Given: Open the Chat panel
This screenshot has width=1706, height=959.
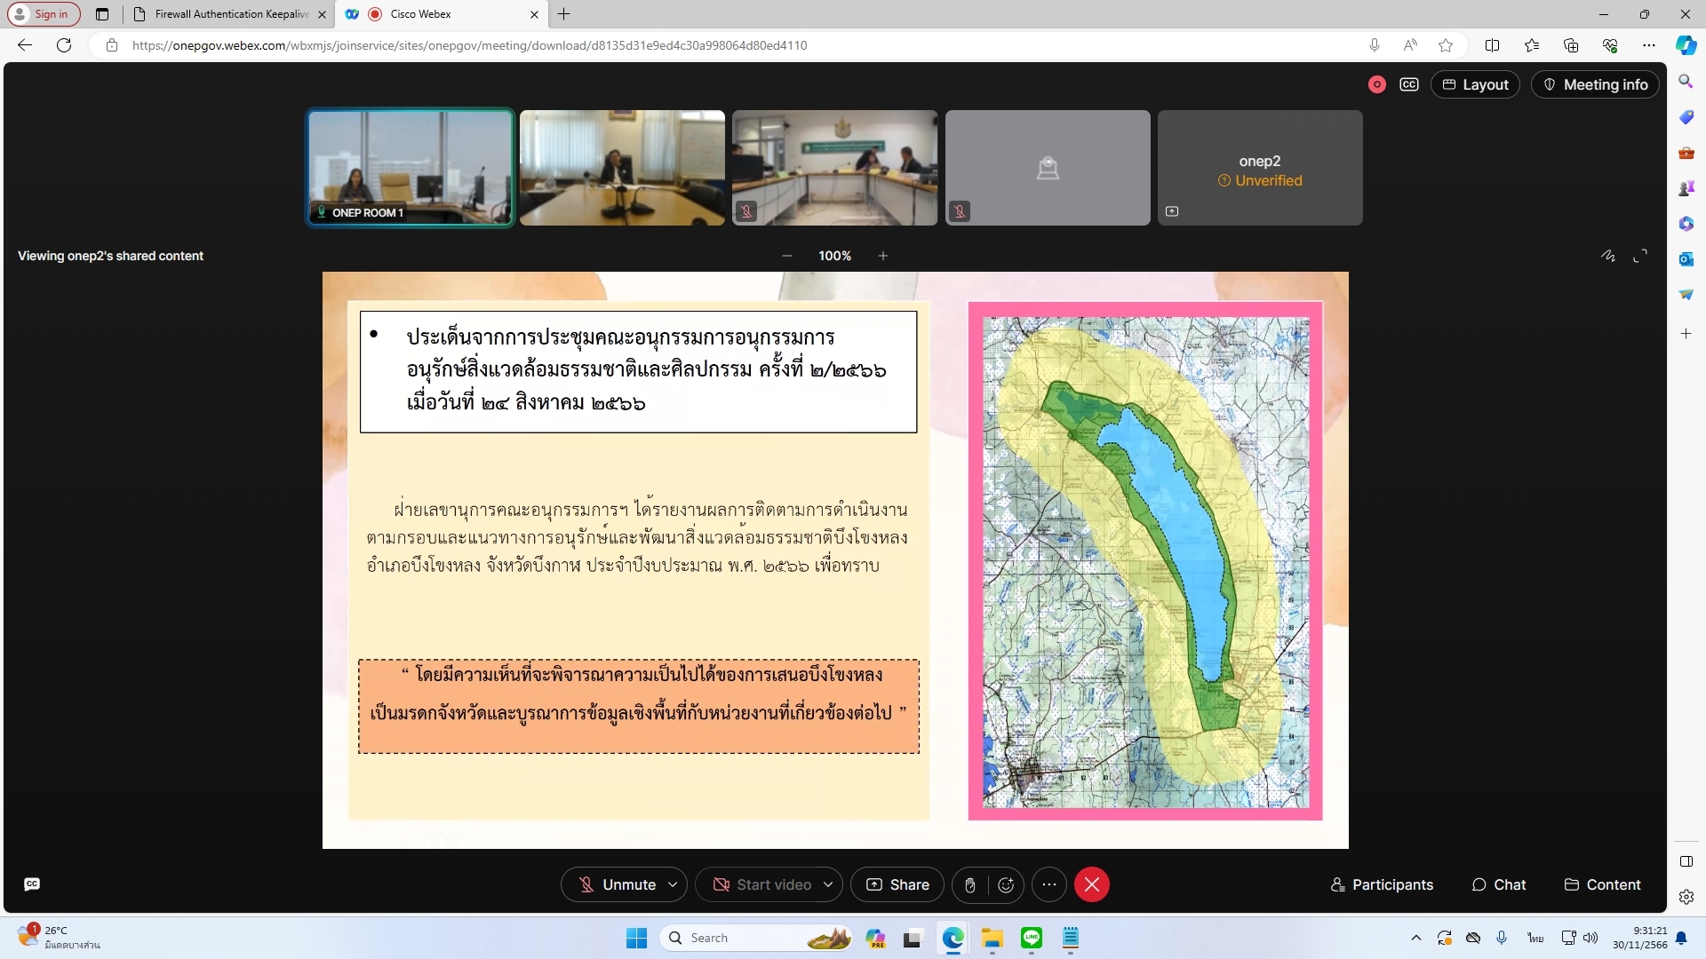Looking at the screenshot, I should pos(1499,884).
